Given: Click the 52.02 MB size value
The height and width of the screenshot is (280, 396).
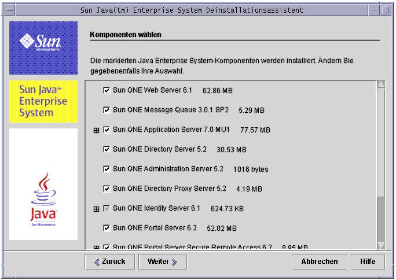Looking at the screenshot, I should [222, 229].
